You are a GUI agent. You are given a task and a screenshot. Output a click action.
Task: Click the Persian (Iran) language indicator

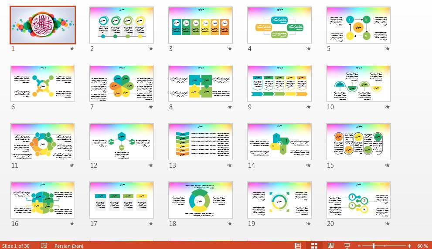tap(68, 246)
